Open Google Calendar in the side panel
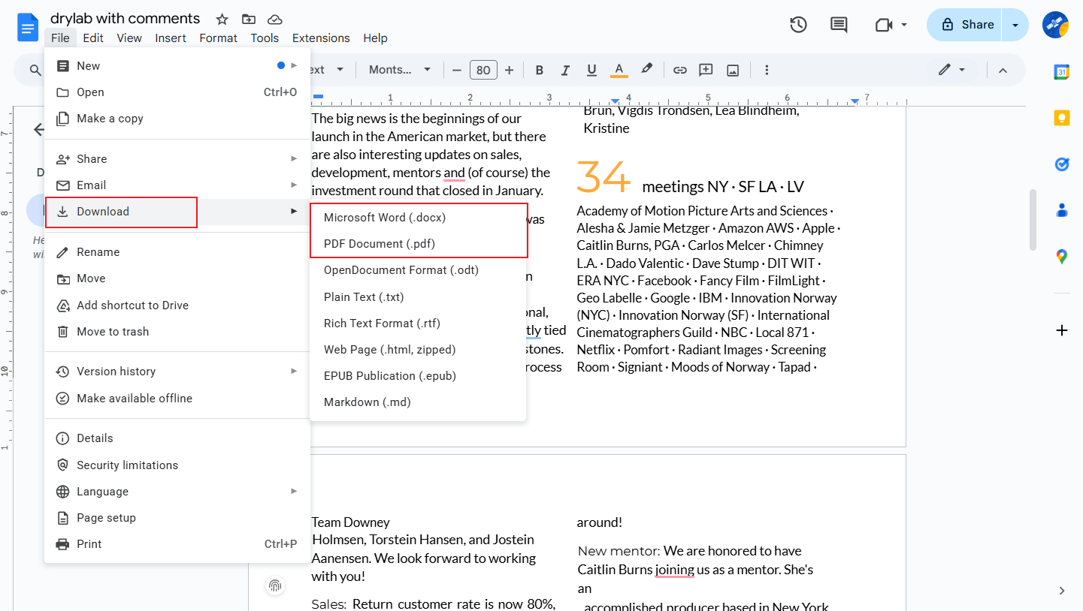The width and height of the screenshot is (1083, 611). pos(1061,71)
